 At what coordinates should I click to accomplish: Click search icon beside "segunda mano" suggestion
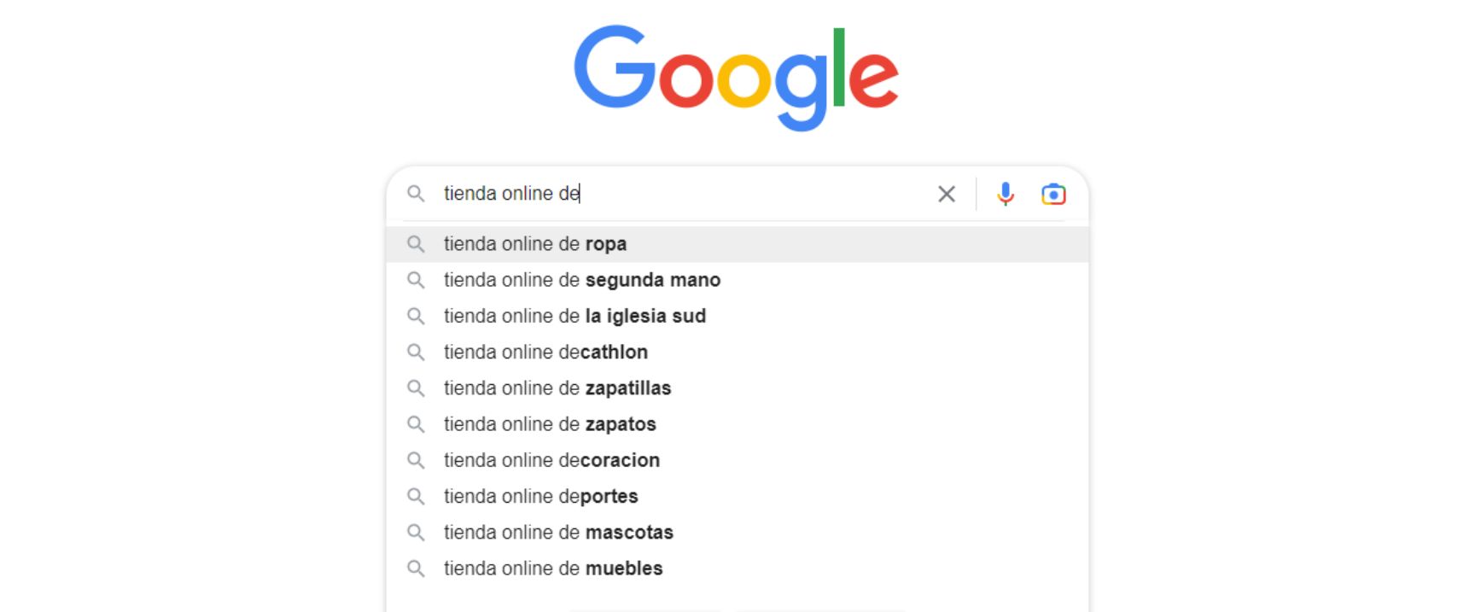[x=416, y=280]
